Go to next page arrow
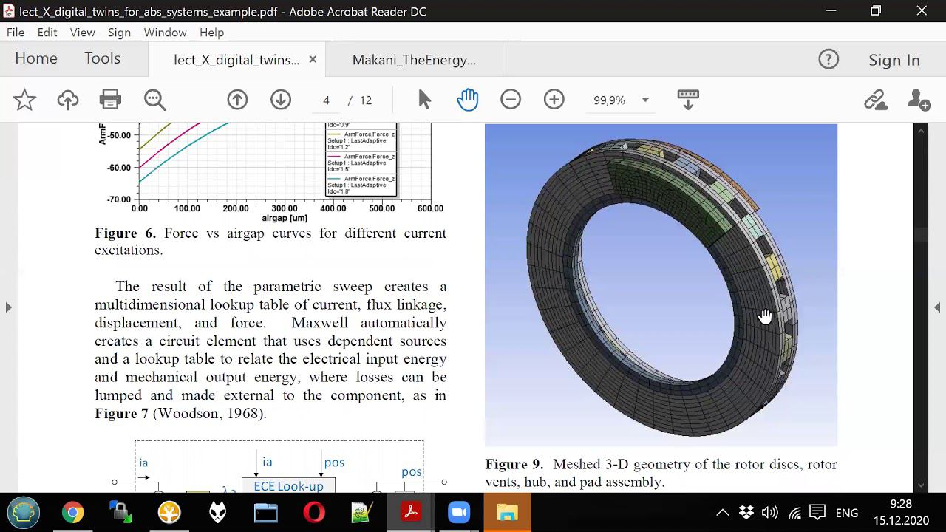 281,100
